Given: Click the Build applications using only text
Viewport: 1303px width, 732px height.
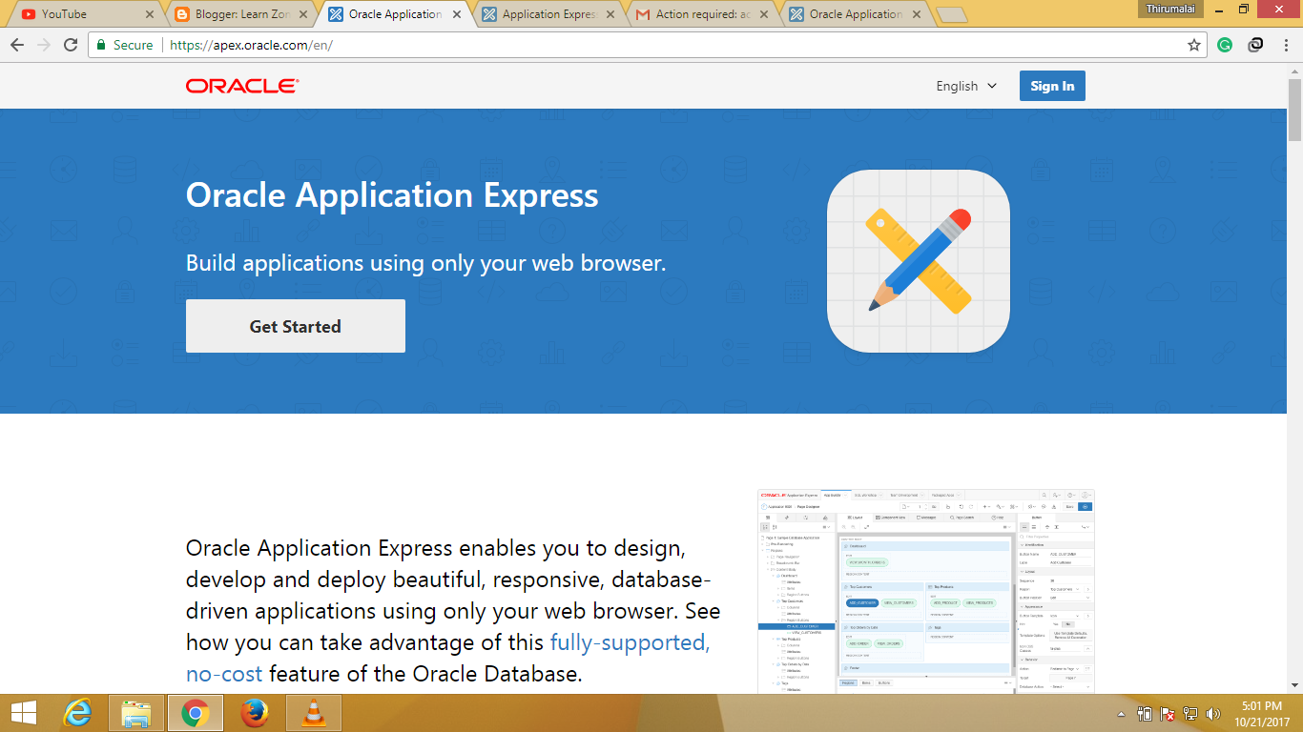Looking at the screenshot, I should 425,263.
